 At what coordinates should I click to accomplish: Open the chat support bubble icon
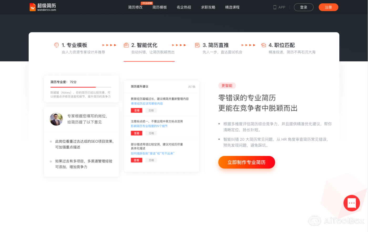352,203
